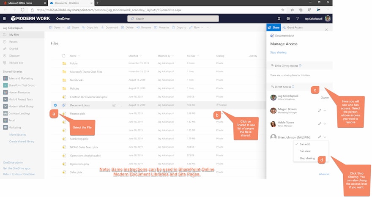Open the settings gear icon
Viewport: 372px width, 197px height.
click(x=288, y=19)
